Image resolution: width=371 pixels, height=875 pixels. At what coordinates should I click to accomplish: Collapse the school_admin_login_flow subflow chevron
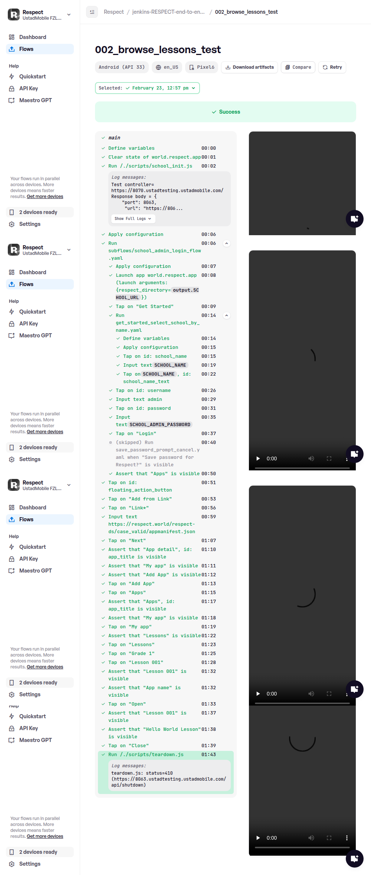tap(226, 243)
